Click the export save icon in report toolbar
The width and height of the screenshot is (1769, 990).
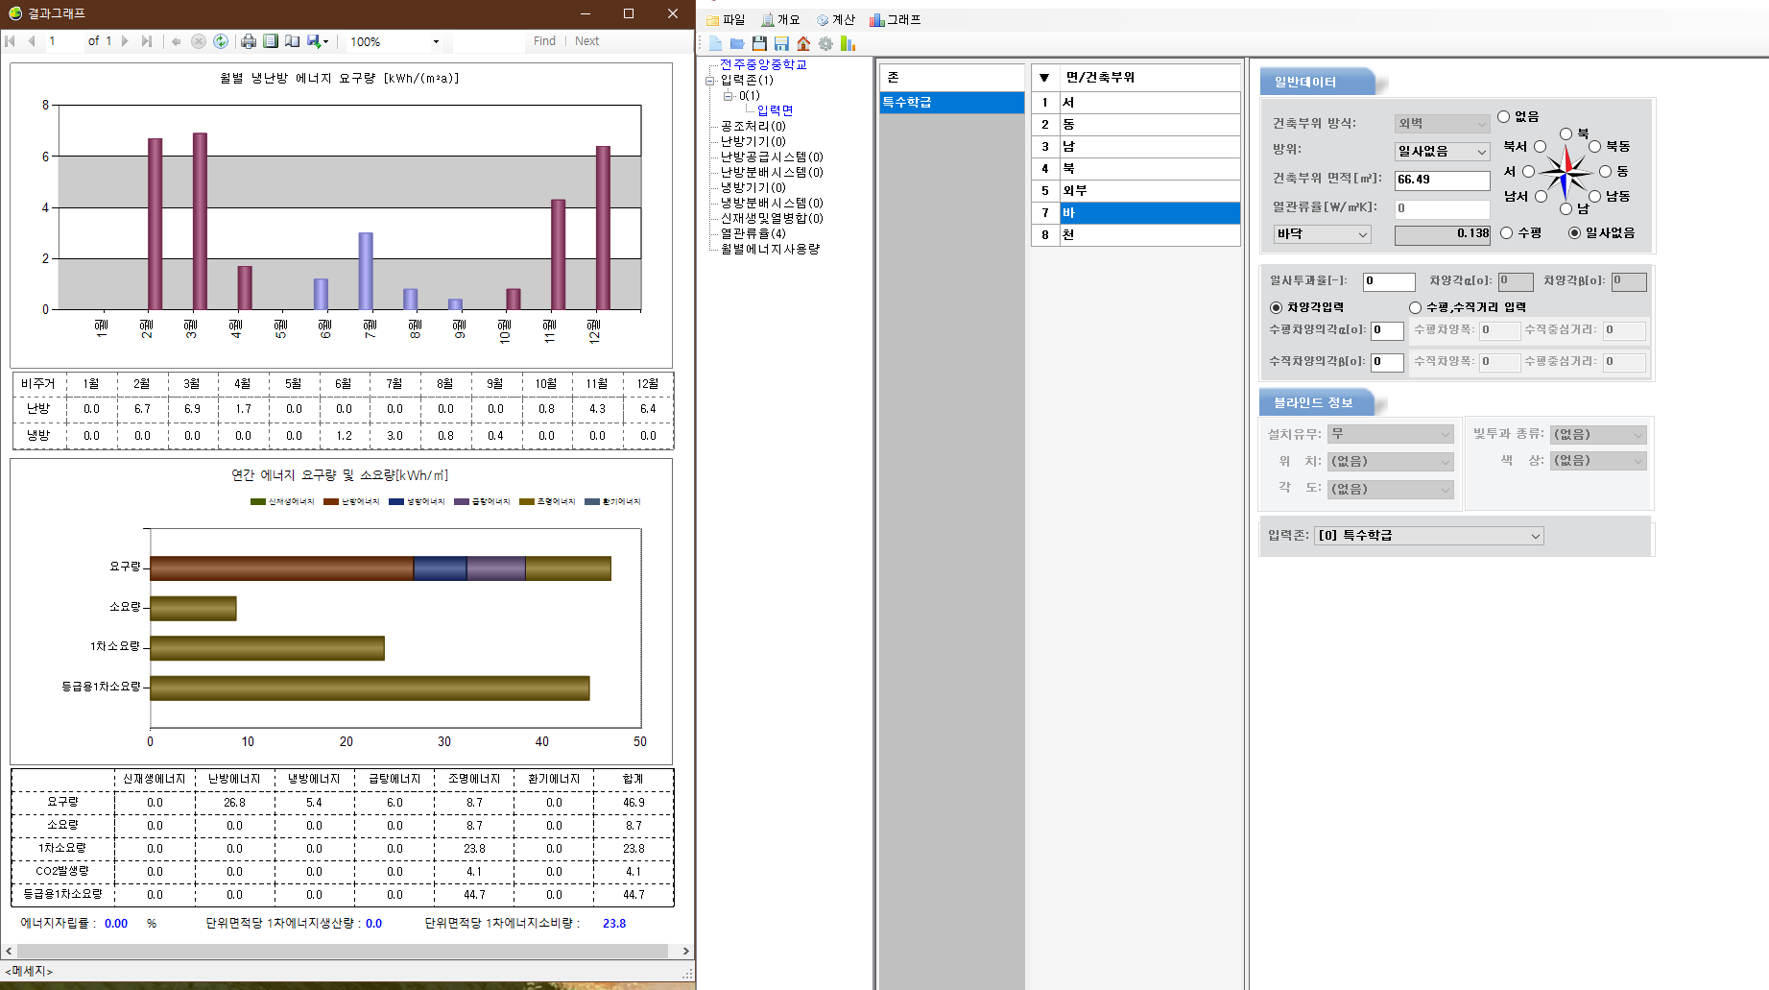(315, 41)
